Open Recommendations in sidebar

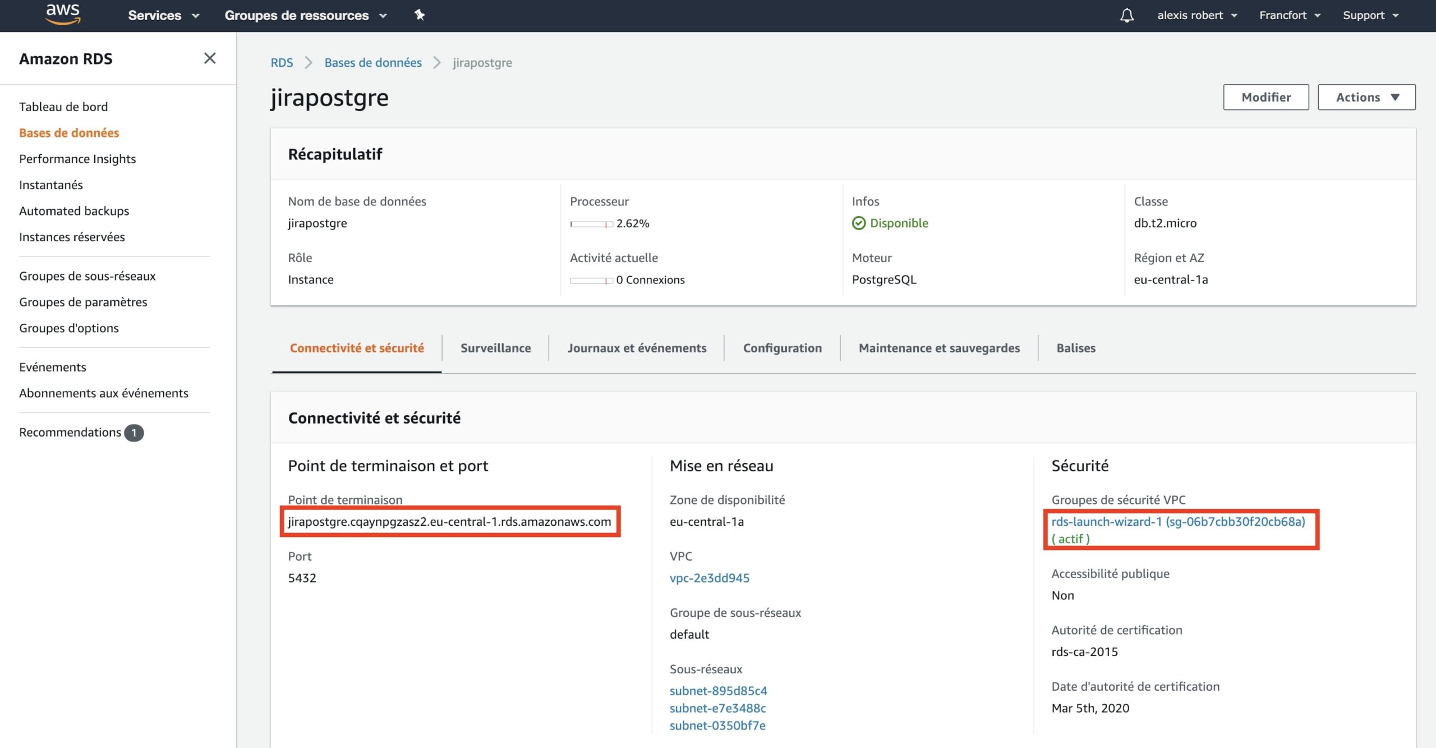pyautogui.click(x=70, y=432)
